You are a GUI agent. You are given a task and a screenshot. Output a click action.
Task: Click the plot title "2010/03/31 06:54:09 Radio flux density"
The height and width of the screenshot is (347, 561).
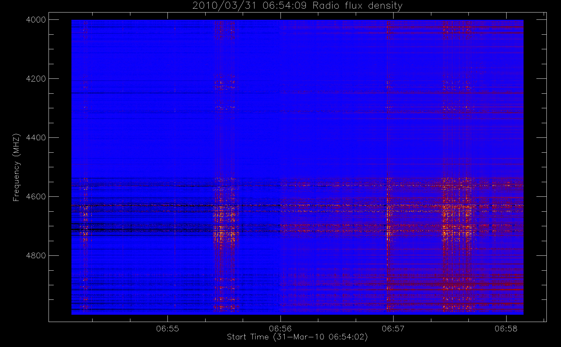[297, 6]
